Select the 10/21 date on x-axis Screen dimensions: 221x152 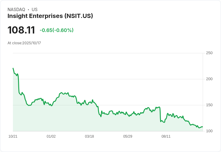point(13,136)
